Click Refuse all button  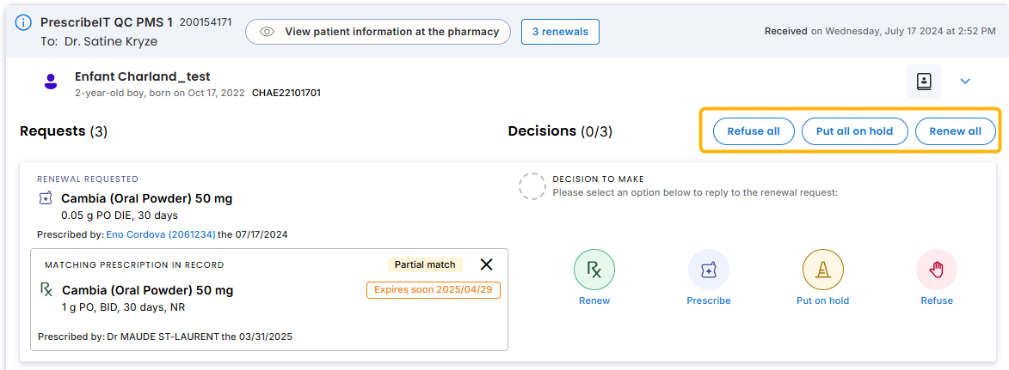tap(754, 131)
